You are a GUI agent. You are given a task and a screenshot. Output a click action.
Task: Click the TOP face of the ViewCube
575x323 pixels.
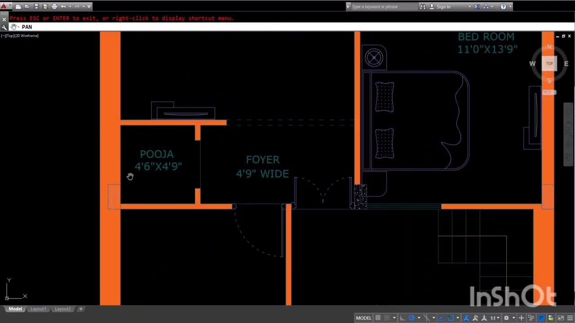[549, 64]
